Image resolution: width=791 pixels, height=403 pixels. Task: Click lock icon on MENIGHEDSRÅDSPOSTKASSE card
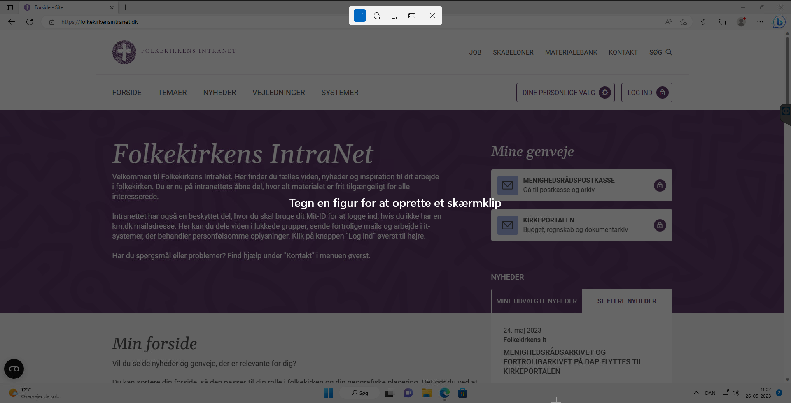click(x=660, y=185)
